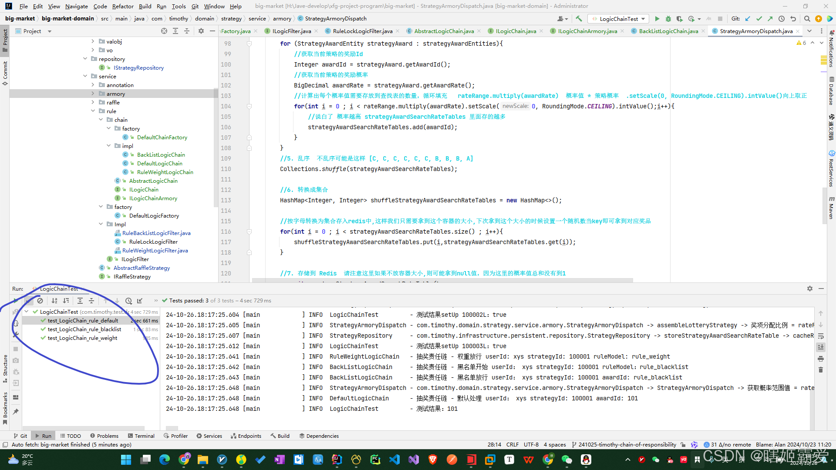The height and width of the screenshot is (470, 836).
Task: Open Git show history clock icon
Action: 782,19
